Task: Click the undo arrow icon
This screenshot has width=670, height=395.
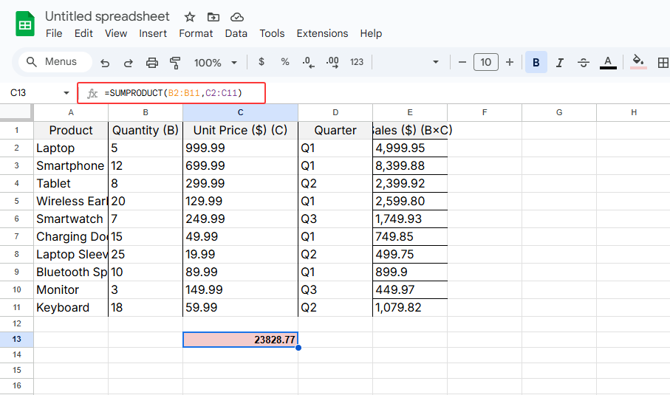Action: click(x=105, y=63)
